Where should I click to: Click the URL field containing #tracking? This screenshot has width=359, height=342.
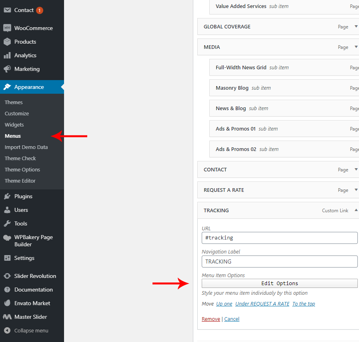(279, 238)
